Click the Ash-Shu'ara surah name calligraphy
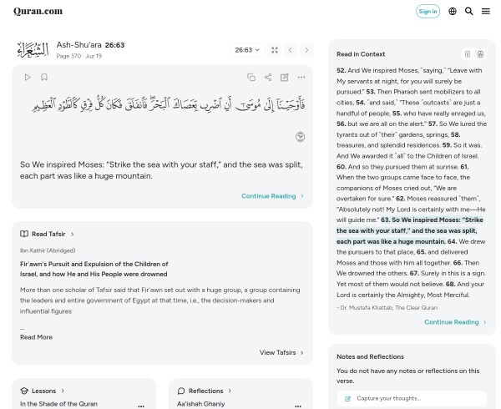Image resolution: width=501 pixels, height=409 pixels. [33, 50]
